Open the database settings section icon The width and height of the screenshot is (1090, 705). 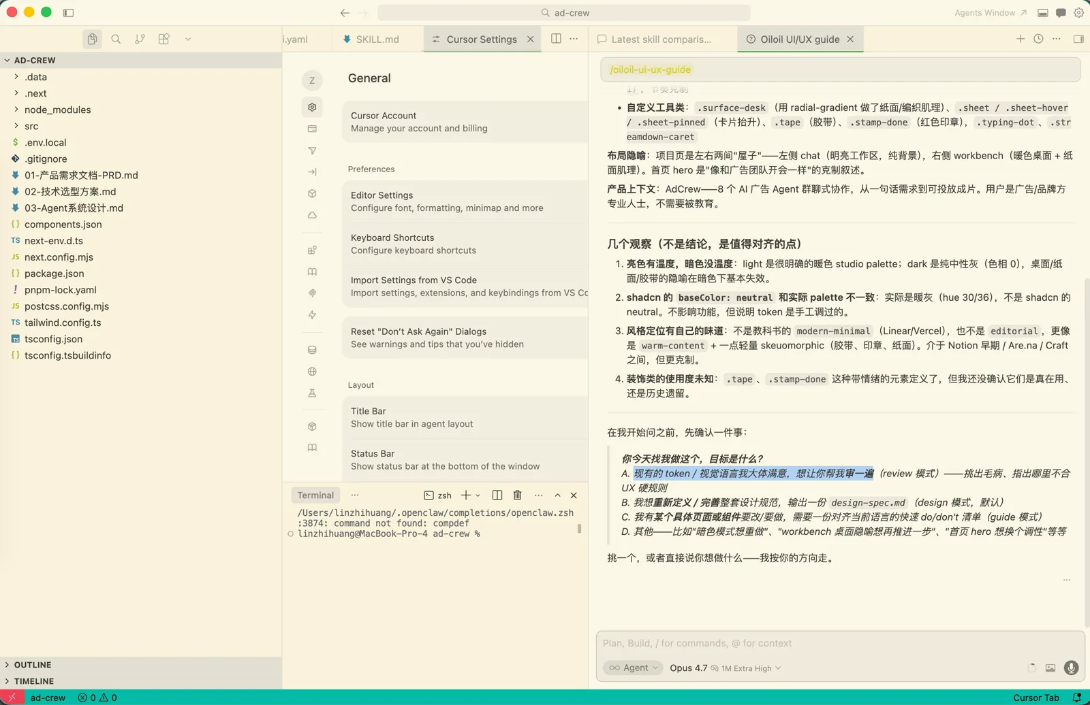coord(312,350)
